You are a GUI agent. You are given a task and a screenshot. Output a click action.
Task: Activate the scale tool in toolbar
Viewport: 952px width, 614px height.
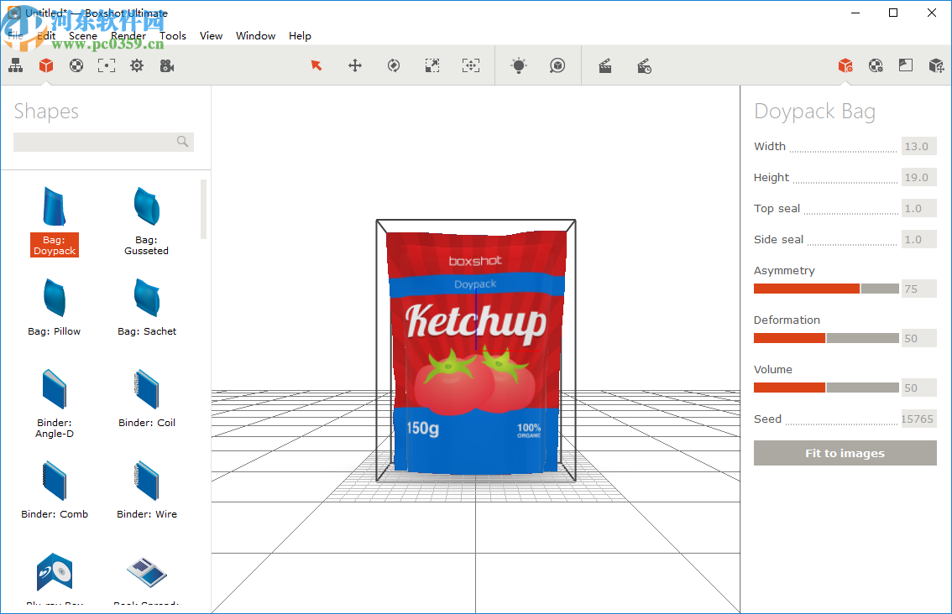point(432,65)
